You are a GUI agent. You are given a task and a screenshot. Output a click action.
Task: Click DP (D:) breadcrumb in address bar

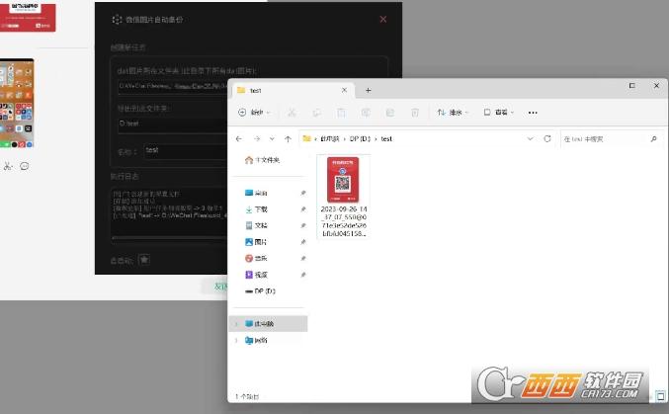(x=360, y=138)
